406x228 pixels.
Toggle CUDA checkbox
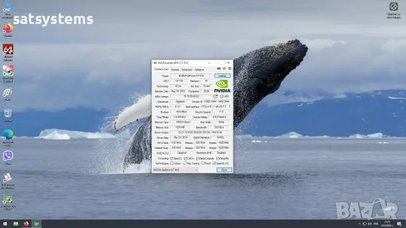coord(185,158)
